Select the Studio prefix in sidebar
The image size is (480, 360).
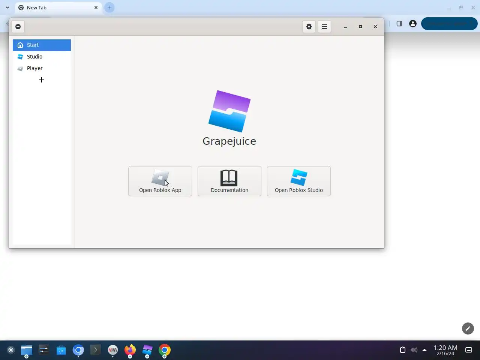pyautogui.click(x=42, y=57)
